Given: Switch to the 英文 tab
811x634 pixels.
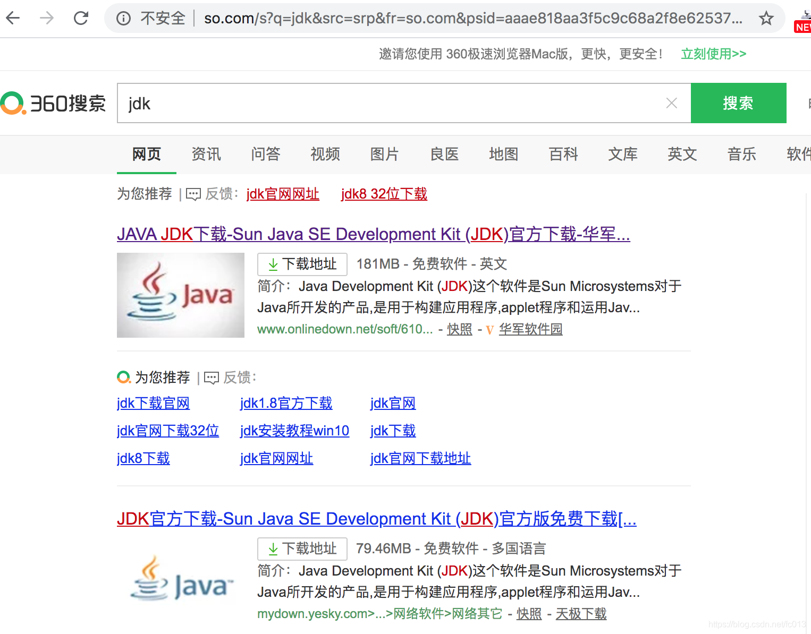Looking at the screenshot, I should [x=682, y=154].
